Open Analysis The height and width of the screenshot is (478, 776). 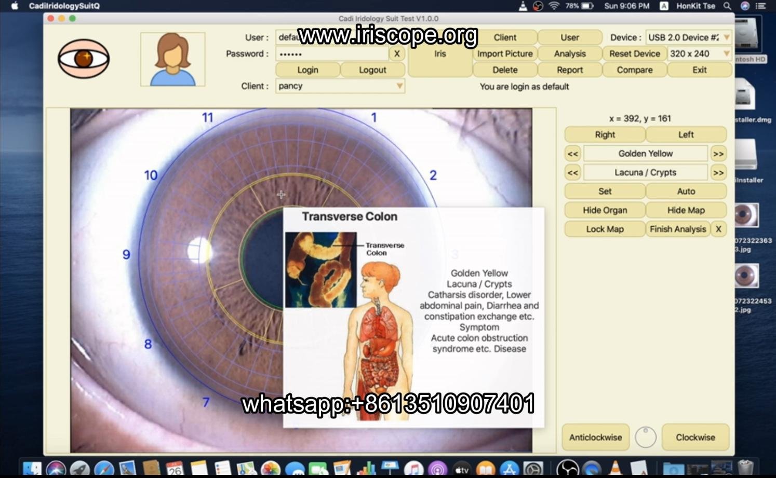pyautogui.click(x=570, y=53)
